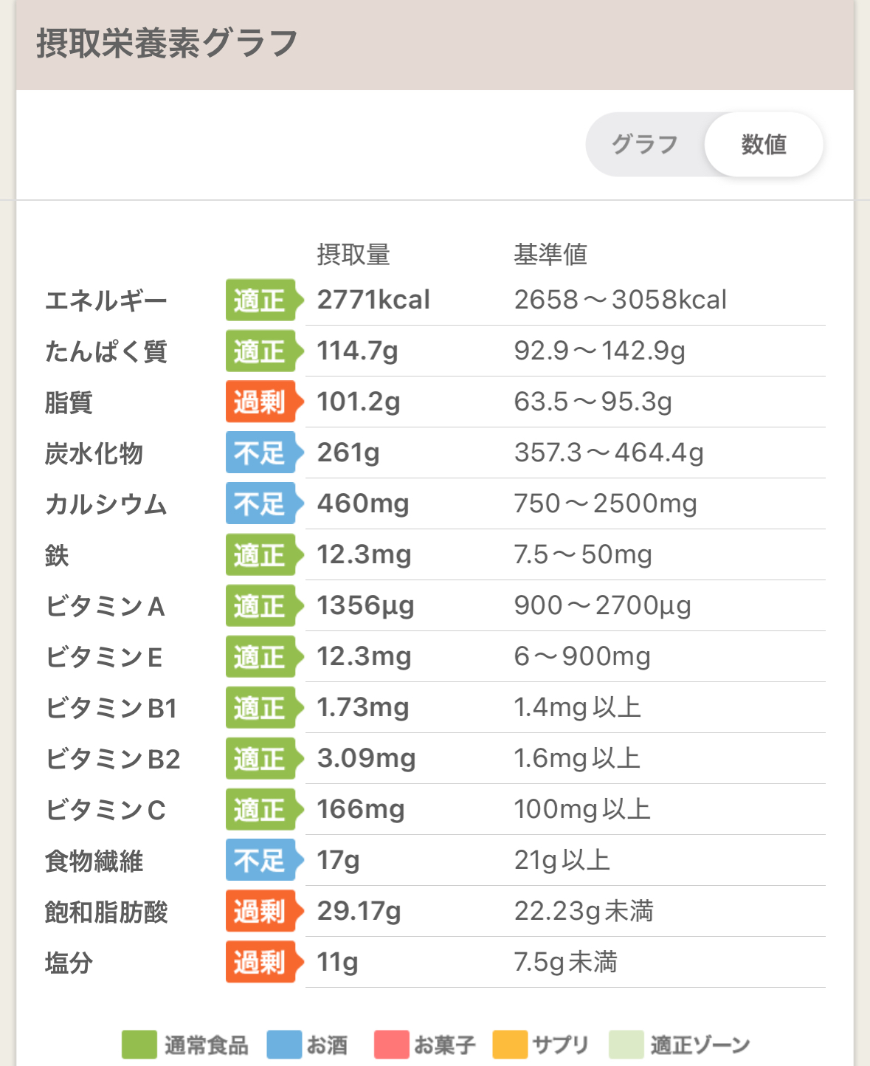Image resolution: width=870 pixels, height=1066 pixels.
Task: Click the 基準値 column header
Action: click(x=550, y=255)
